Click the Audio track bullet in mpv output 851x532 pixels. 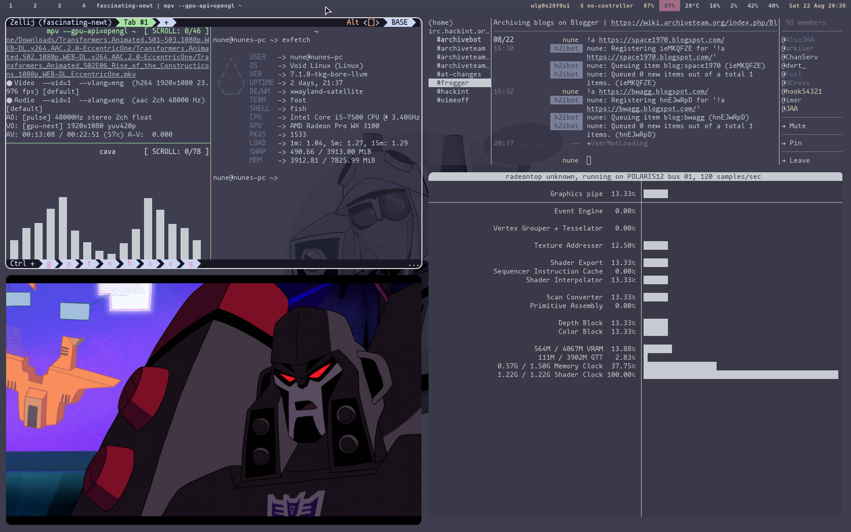[x=9, y=100]
